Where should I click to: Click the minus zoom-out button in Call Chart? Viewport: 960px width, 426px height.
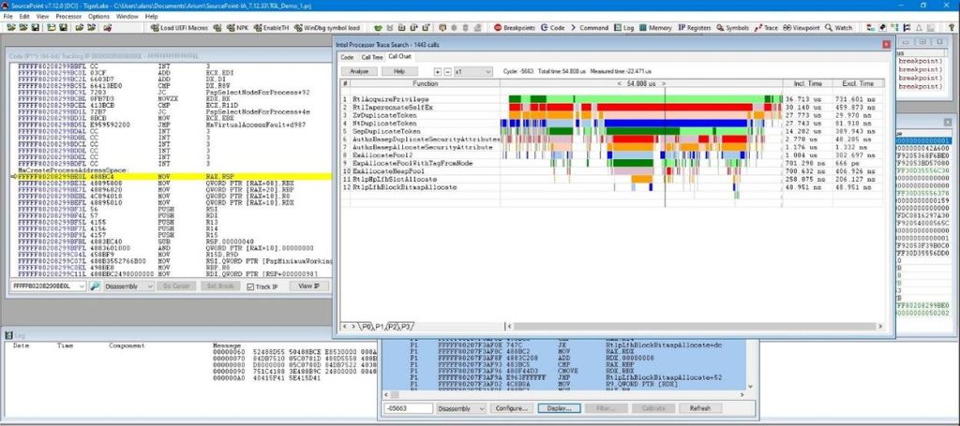447,71
